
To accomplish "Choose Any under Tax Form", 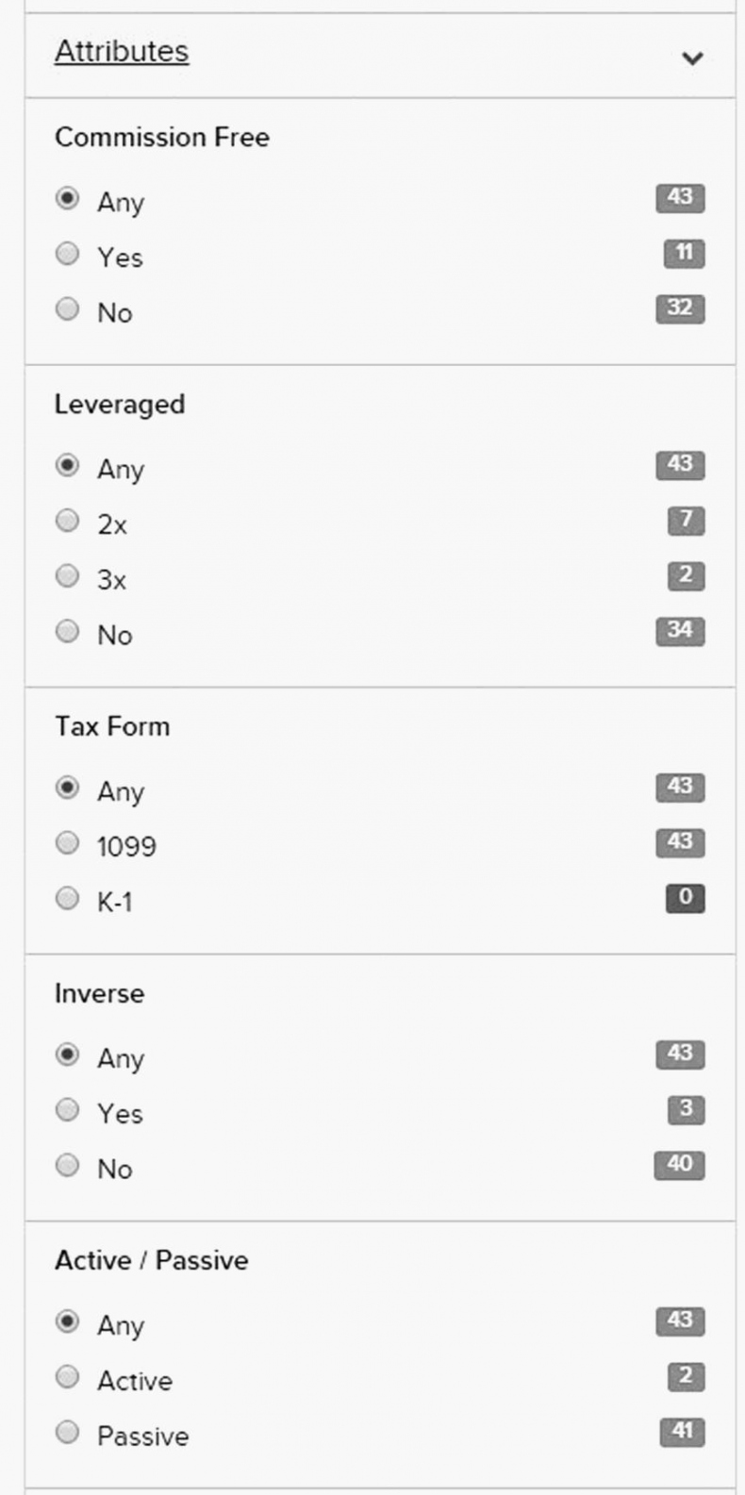I will tap(67, 788).
